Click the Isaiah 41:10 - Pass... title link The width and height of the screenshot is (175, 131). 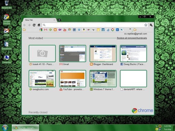click(43, 64)
